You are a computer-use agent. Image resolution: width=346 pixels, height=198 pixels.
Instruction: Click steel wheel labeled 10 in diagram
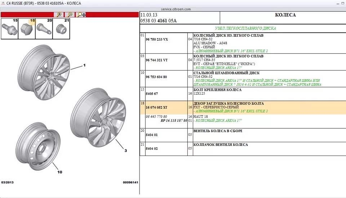38,147
